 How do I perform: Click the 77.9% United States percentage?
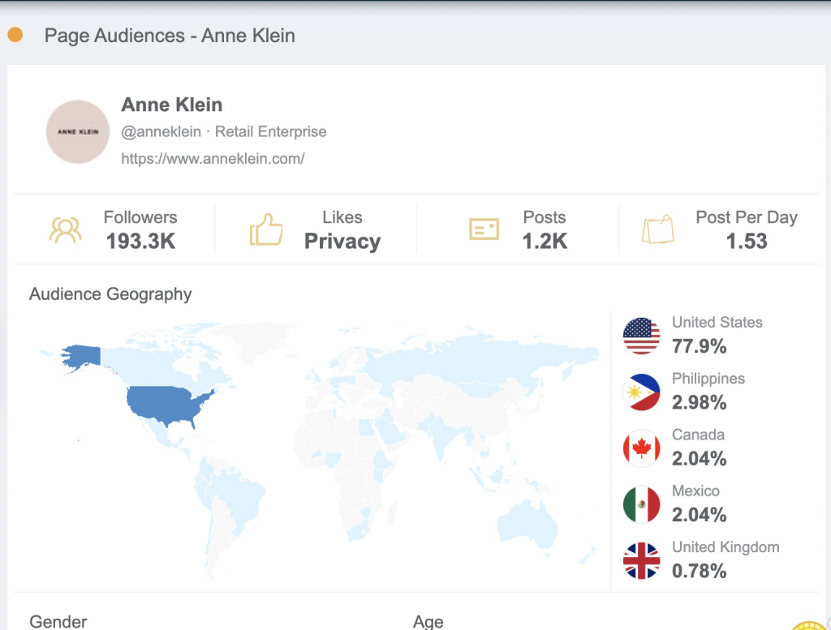pos(699,346)
